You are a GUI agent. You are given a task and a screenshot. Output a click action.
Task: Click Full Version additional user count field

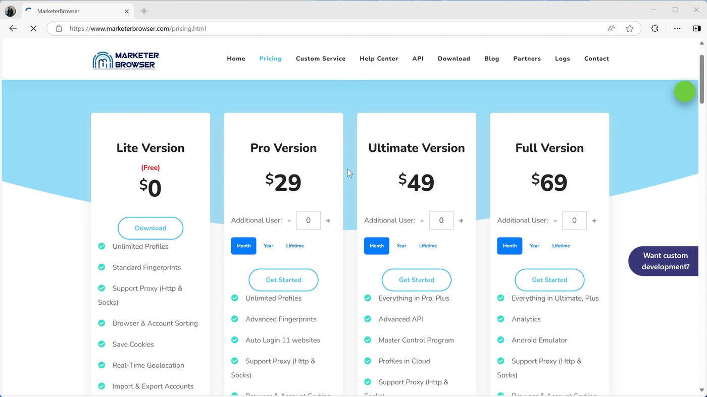click(x=574, y=220)
